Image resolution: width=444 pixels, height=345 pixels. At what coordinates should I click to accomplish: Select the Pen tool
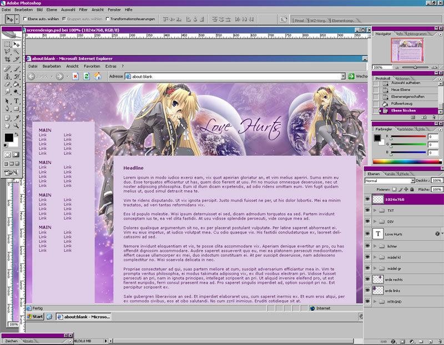[7, 109]
